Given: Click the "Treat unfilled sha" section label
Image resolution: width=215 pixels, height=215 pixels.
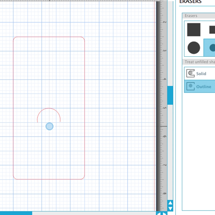Looking at the screenshot, I should [x=200, y=62].
